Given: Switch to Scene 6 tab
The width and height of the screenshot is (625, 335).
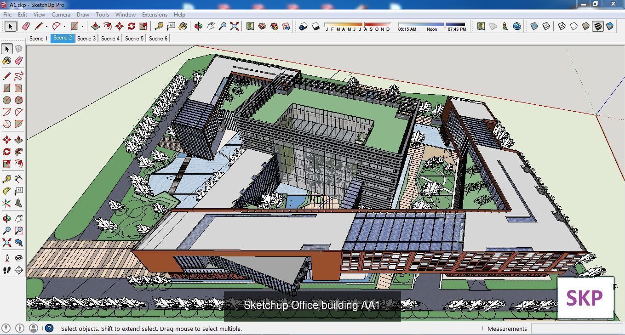Looking at the screenshot, I should (x=158, y=39).
